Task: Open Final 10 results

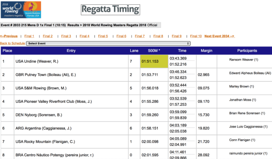Action: [196, 36]
